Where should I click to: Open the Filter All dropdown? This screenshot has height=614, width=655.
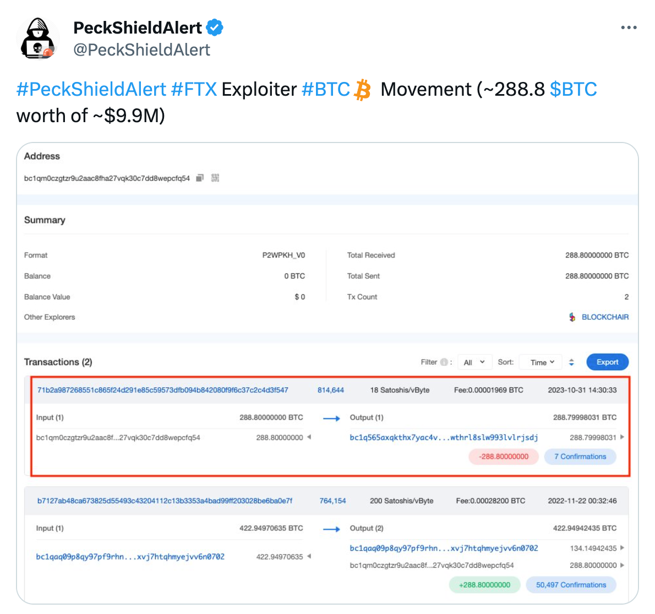tap(474, 362)
